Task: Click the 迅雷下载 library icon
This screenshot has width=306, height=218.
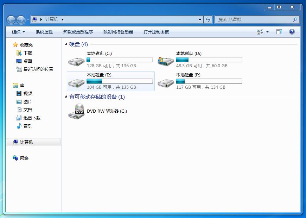Action: [x=19, y=118]
